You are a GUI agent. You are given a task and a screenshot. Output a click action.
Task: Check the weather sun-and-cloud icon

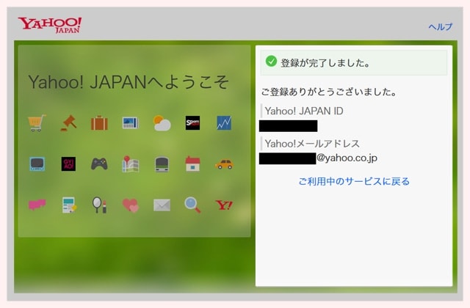point(162,123)
